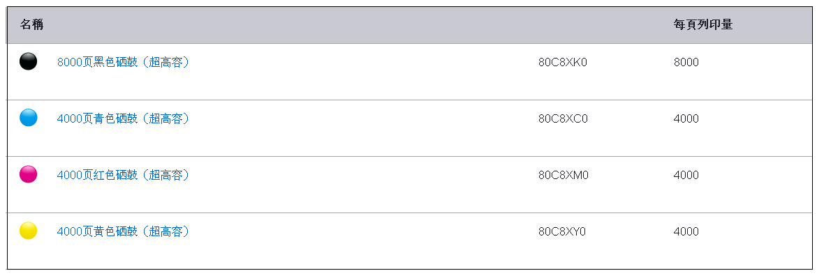Click the magenta toner color icon
The image size is (817, 278).
coord(28,174)
